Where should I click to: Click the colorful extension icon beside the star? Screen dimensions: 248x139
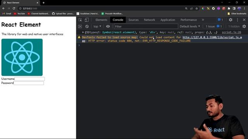point(203,8)
